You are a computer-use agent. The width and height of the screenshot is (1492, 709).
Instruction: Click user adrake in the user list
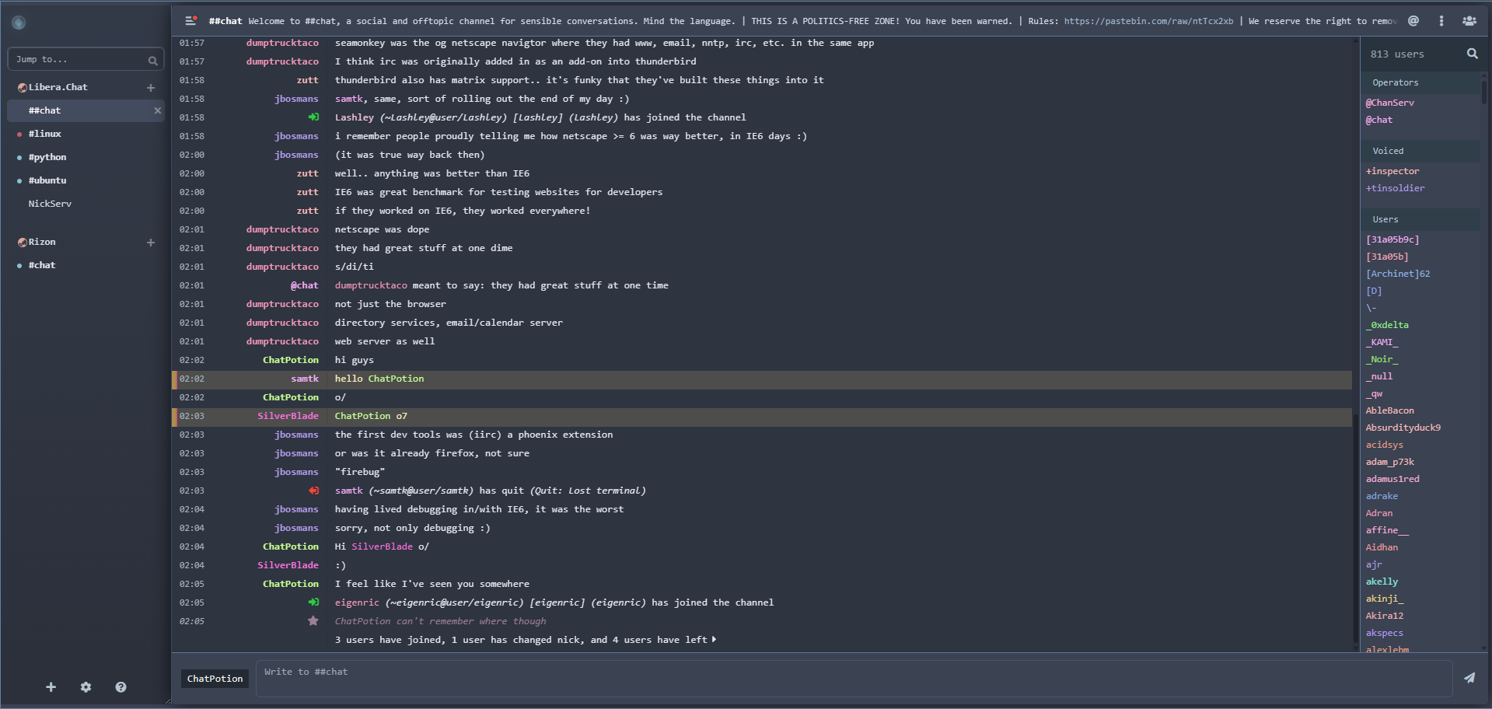coord(1382,496)
